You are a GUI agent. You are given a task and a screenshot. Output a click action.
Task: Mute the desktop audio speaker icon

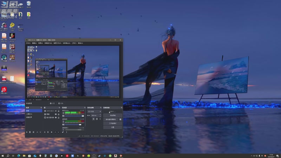tap(63, 125)
